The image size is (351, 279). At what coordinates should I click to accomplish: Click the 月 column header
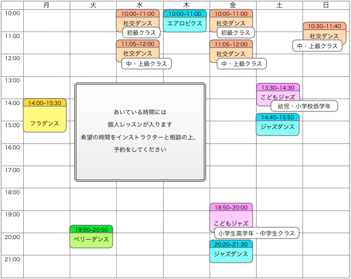(46, 5)
